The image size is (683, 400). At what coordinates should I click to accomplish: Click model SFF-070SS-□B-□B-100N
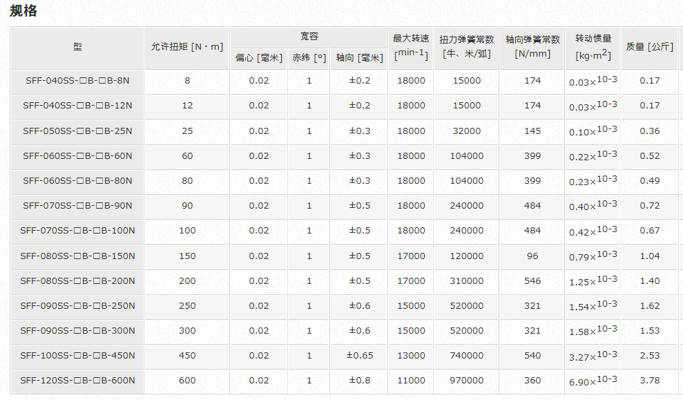77,231
